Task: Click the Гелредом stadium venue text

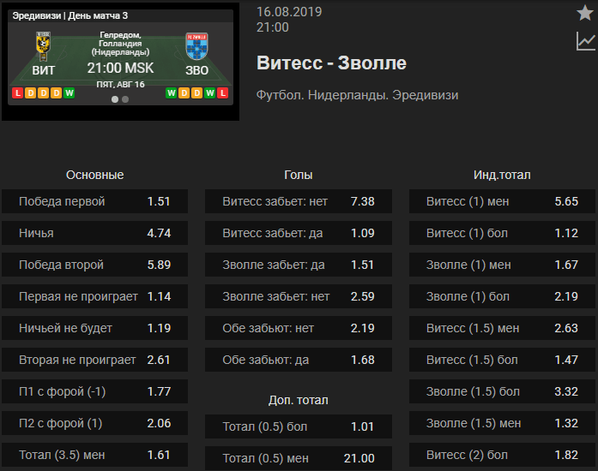Action: click(x=120, y=44)
